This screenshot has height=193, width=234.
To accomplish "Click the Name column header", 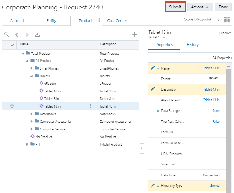I will pyautogui.click(x=57, y=45).
